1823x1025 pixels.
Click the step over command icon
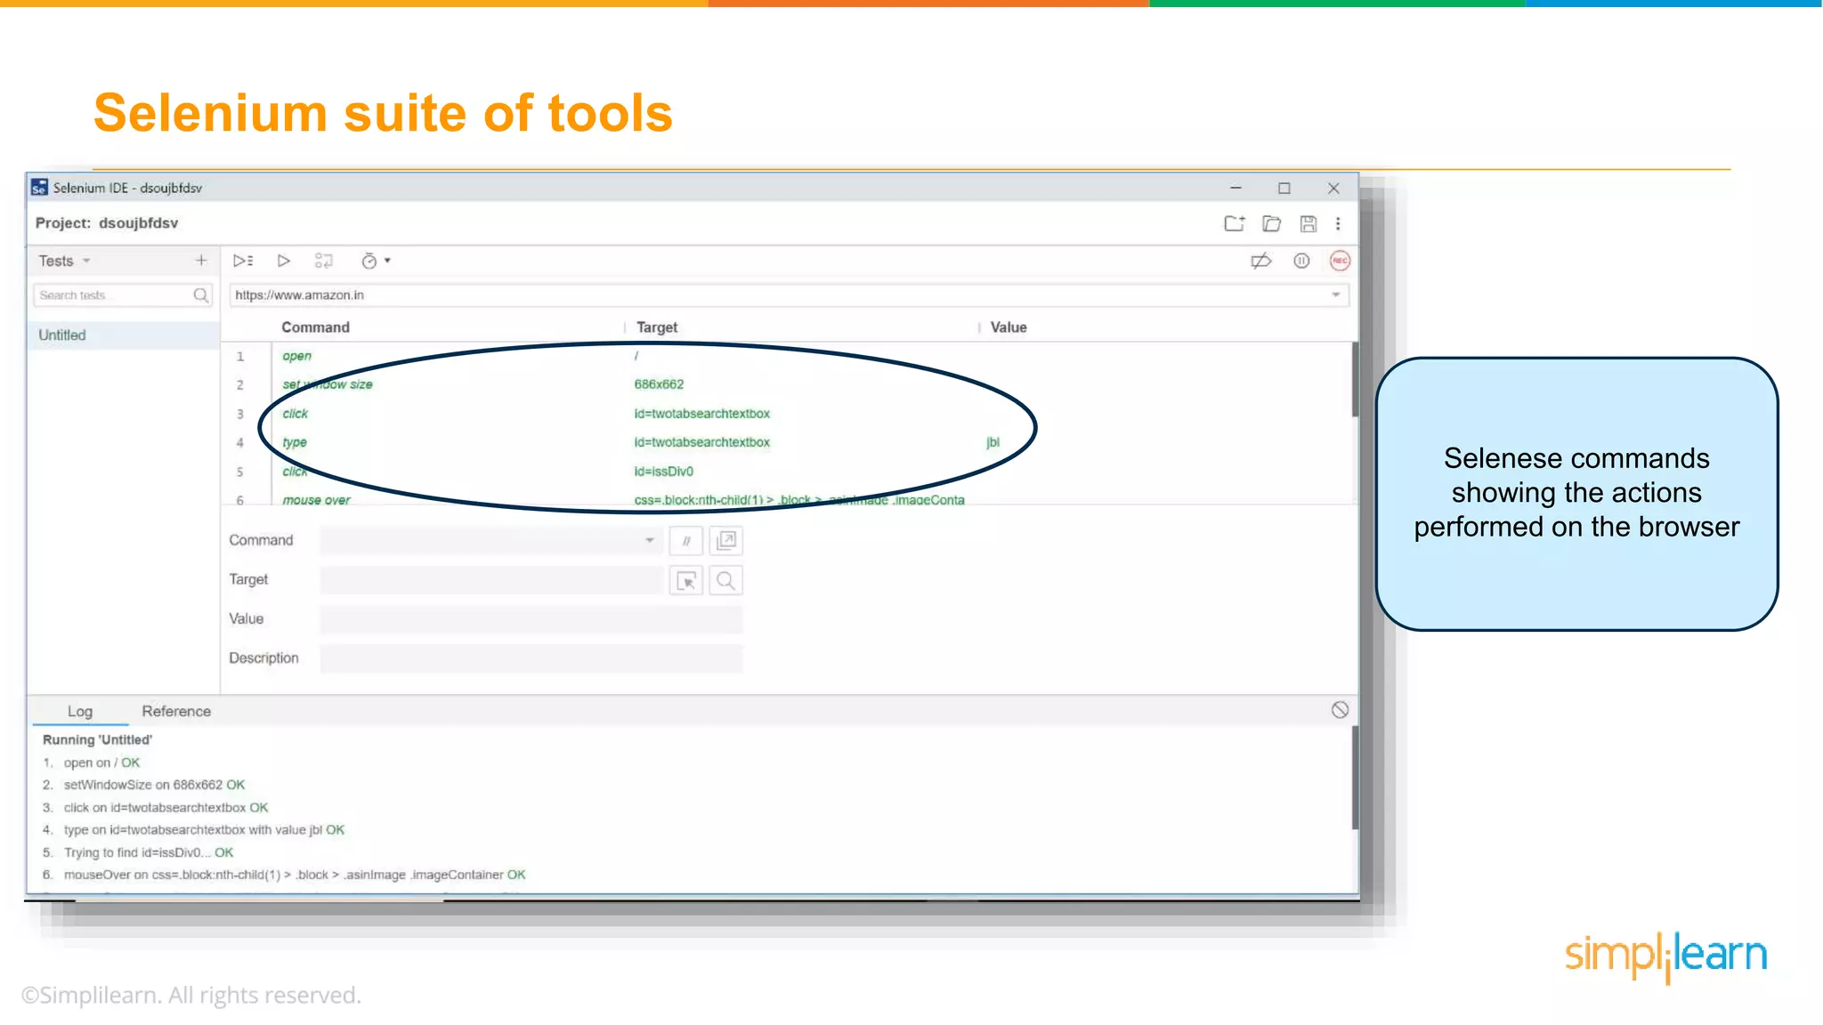click(x=324, y=261)
